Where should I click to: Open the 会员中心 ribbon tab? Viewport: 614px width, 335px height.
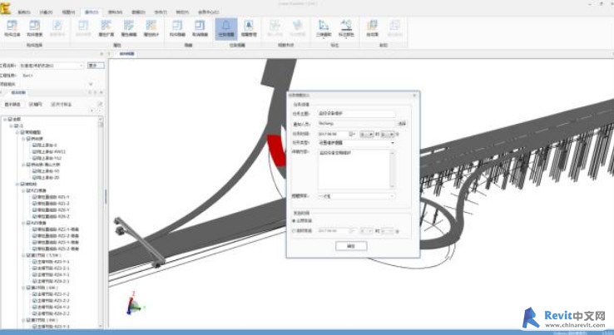(x=208, y=12)
